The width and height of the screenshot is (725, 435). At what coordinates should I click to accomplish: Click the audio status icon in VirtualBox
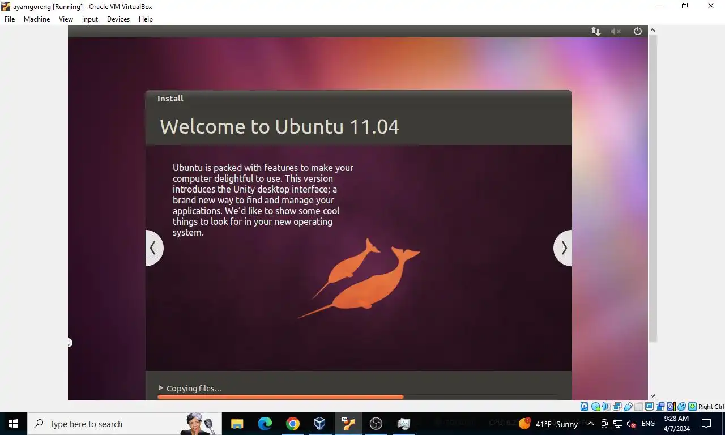pyautogui.click(x=606, y=407)
